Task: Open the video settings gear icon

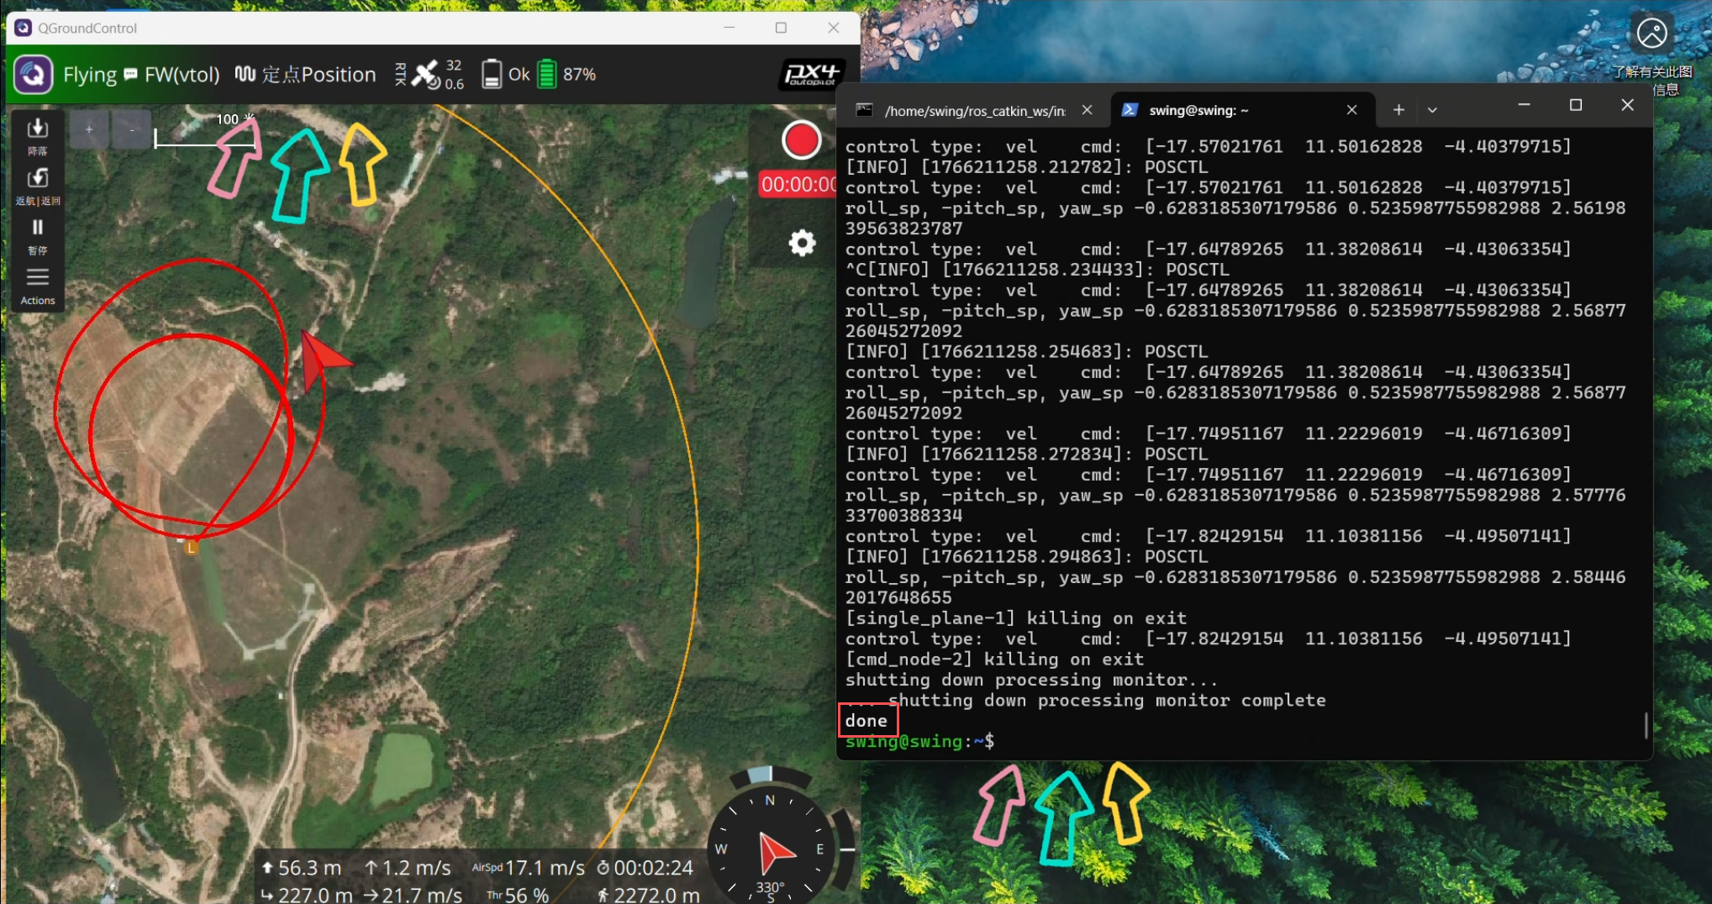Action: (802, 244)
